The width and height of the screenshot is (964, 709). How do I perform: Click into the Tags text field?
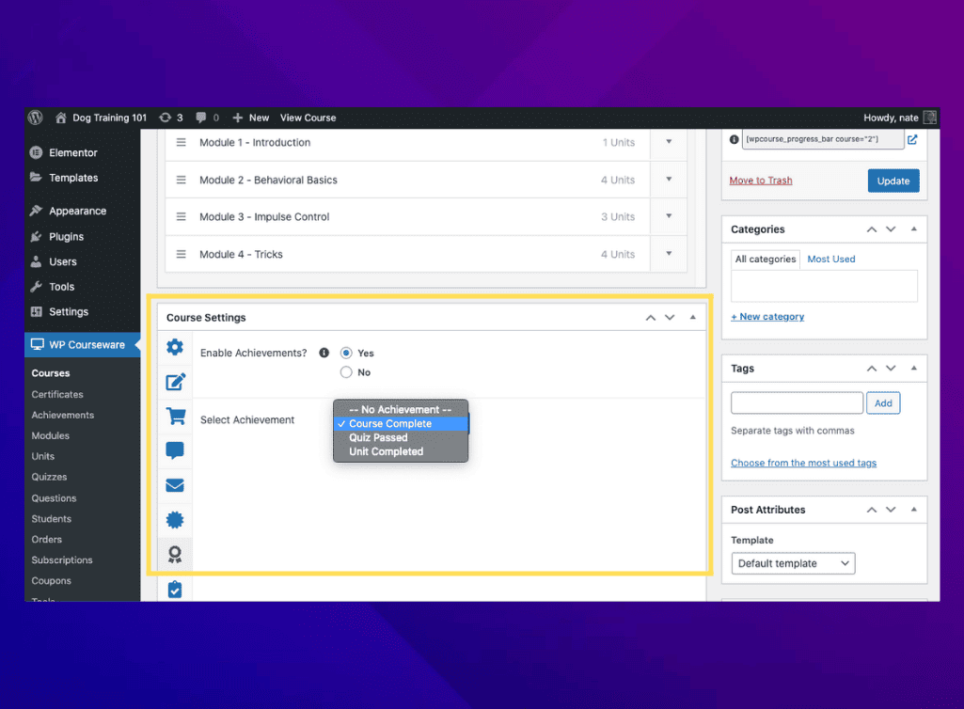tap(797, 402)
